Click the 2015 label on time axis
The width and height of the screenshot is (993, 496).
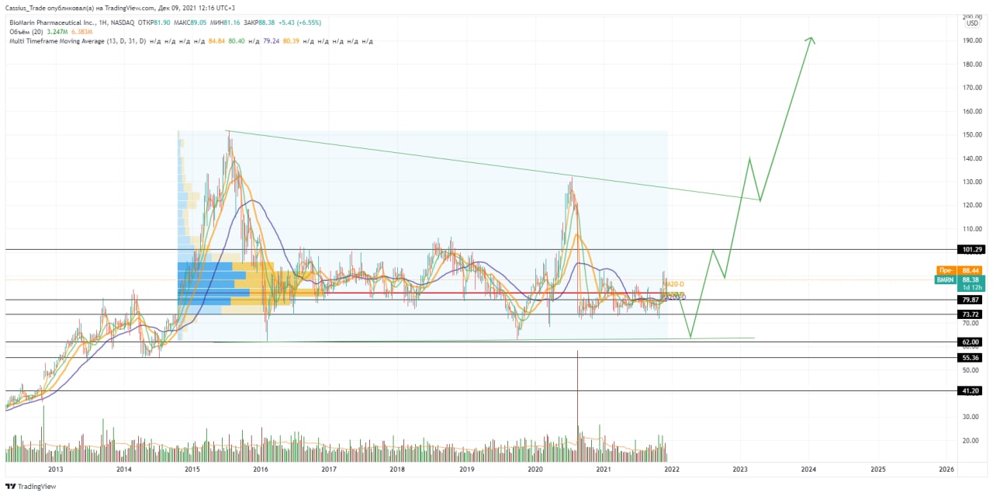[x=192, y=470]
